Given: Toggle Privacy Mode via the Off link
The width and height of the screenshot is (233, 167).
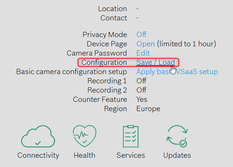Looking at the screenshot, I should [141, 34].
